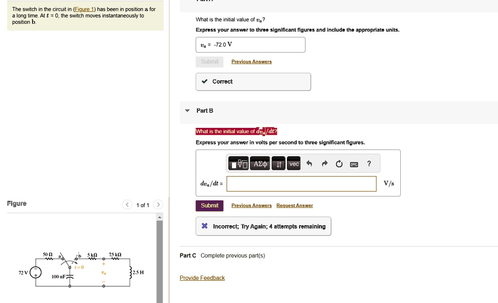Click the Figure panel heading
498x303 pixels.
click(17, 203)
